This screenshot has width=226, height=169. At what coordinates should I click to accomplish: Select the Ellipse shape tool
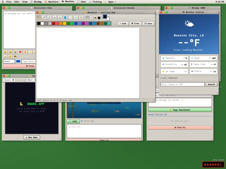click(60, 18)
